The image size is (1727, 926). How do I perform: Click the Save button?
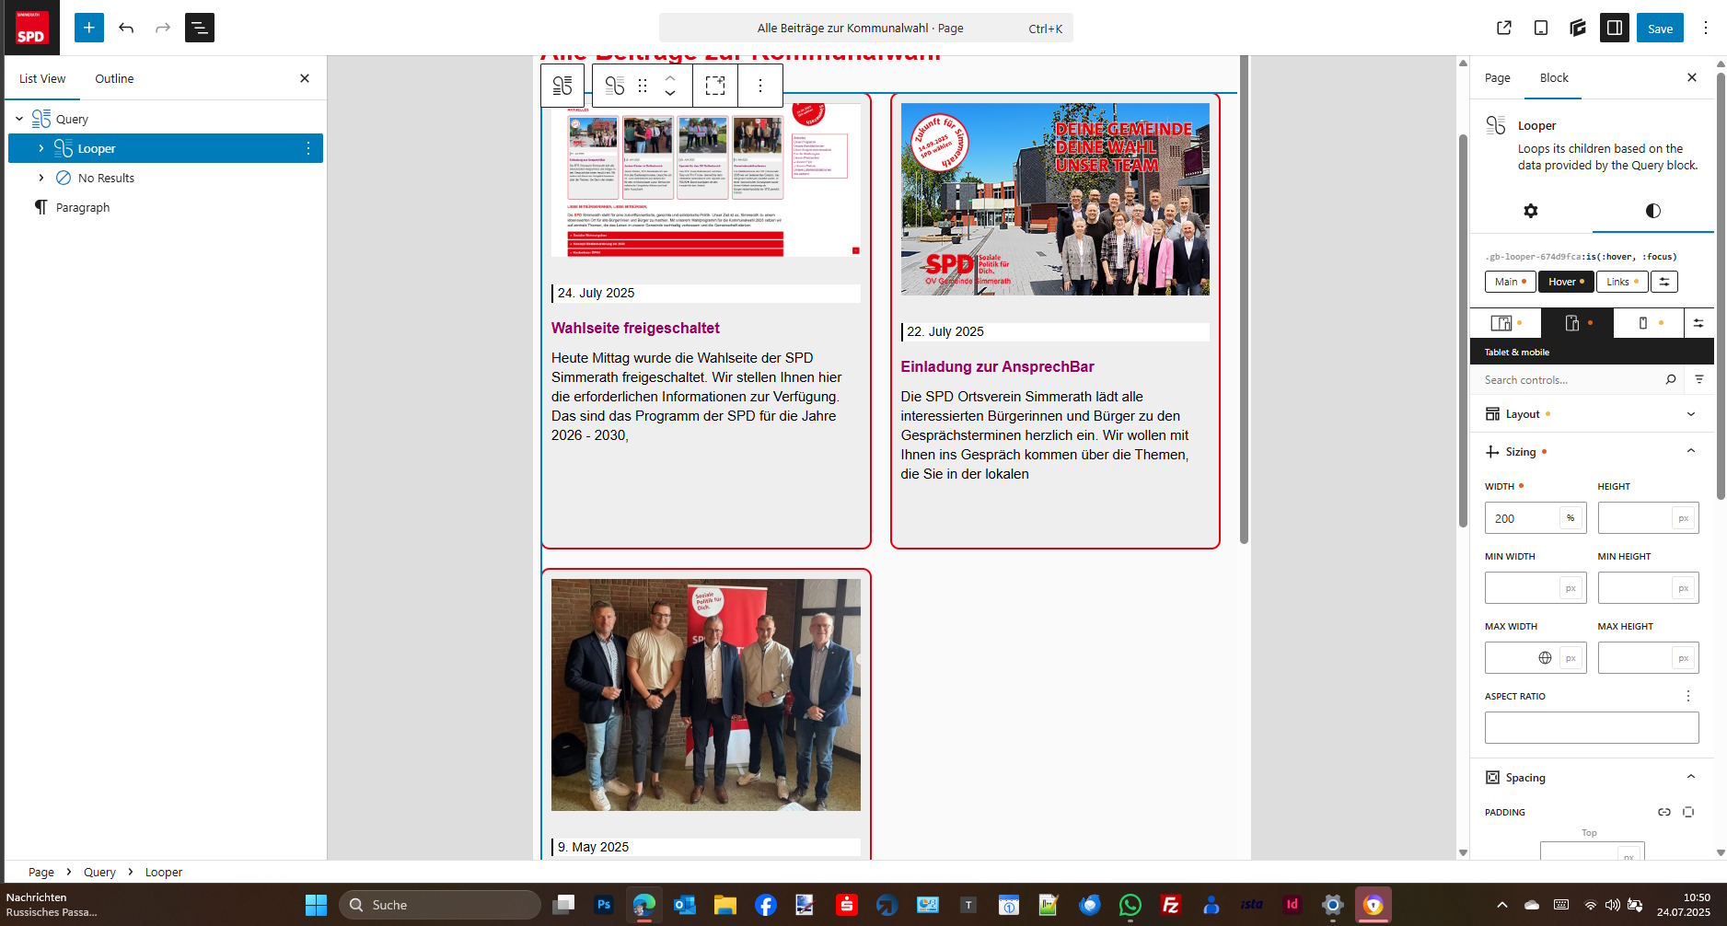point(1660,28)
